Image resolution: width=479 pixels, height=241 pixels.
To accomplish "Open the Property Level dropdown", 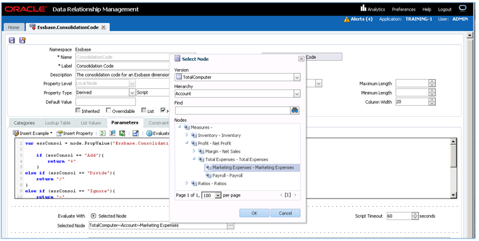I will coord(132,83).
